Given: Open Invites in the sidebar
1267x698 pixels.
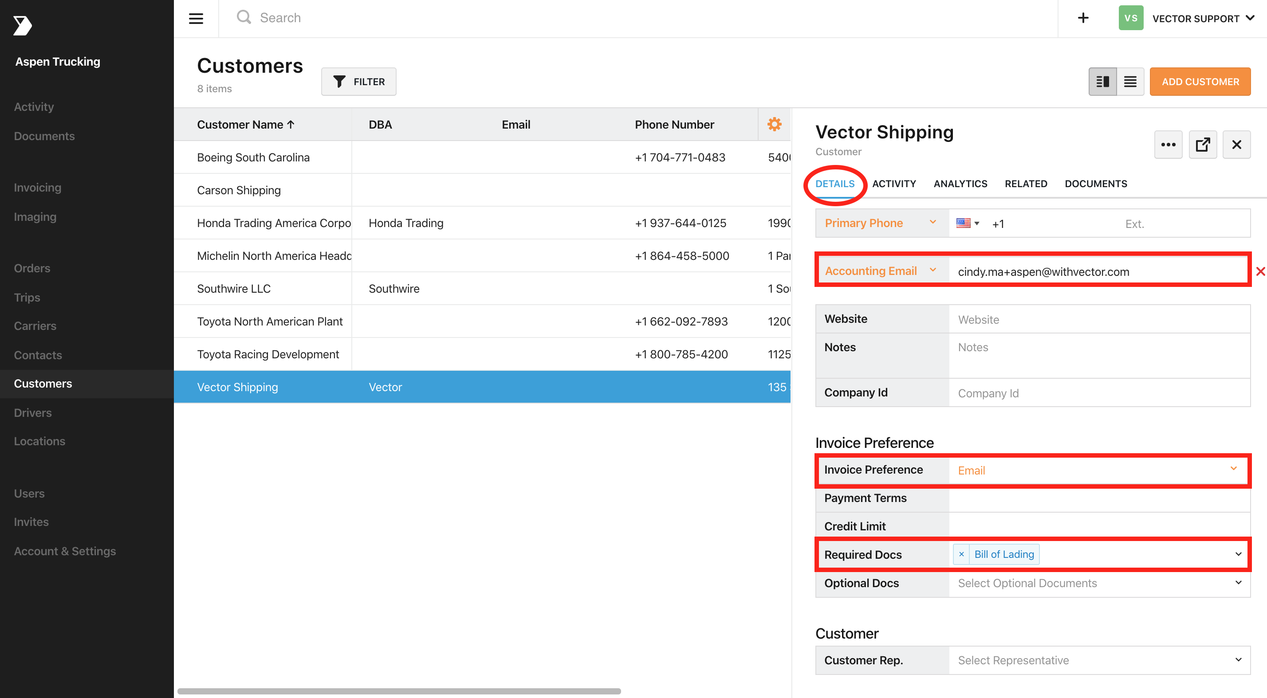Looking at the screenshot, I should 31,522.
